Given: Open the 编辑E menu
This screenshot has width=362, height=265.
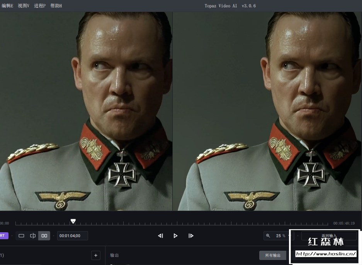Looking at the screenshot, I should [7, 6].
